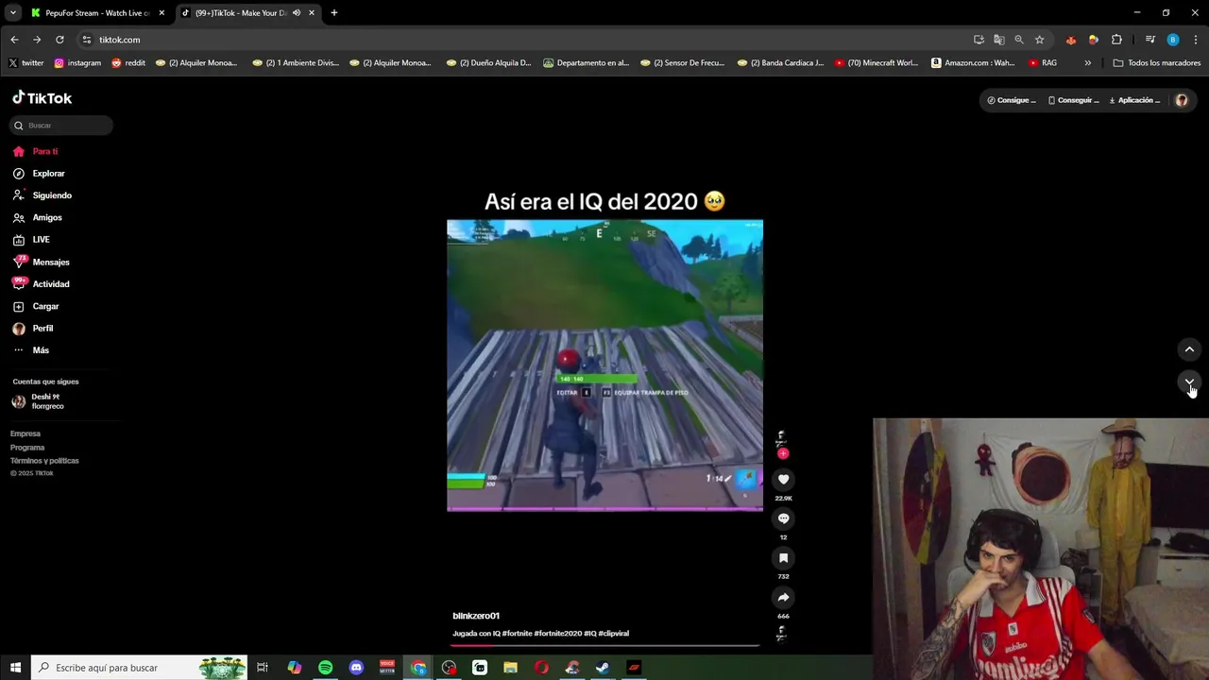Go to Siguiendo feed
This screenshot has width=1209, height=680.
pos(43,195)
